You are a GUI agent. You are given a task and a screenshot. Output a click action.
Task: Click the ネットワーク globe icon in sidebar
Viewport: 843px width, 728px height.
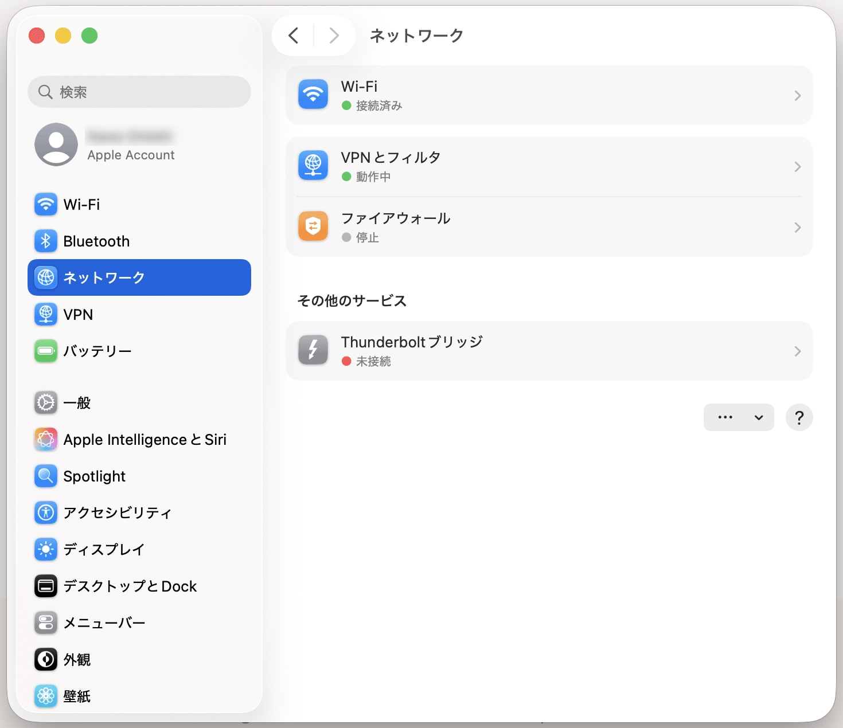point(46,277)
